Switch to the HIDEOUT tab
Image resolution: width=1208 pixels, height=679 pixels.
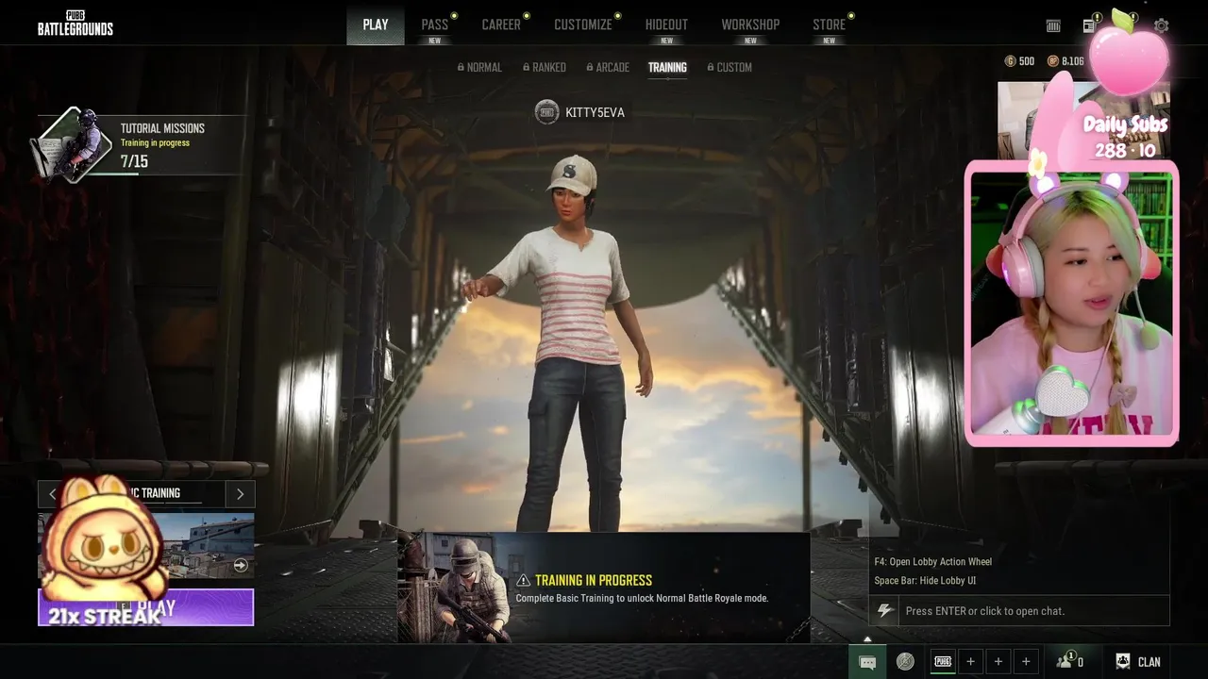pos(666,25)
